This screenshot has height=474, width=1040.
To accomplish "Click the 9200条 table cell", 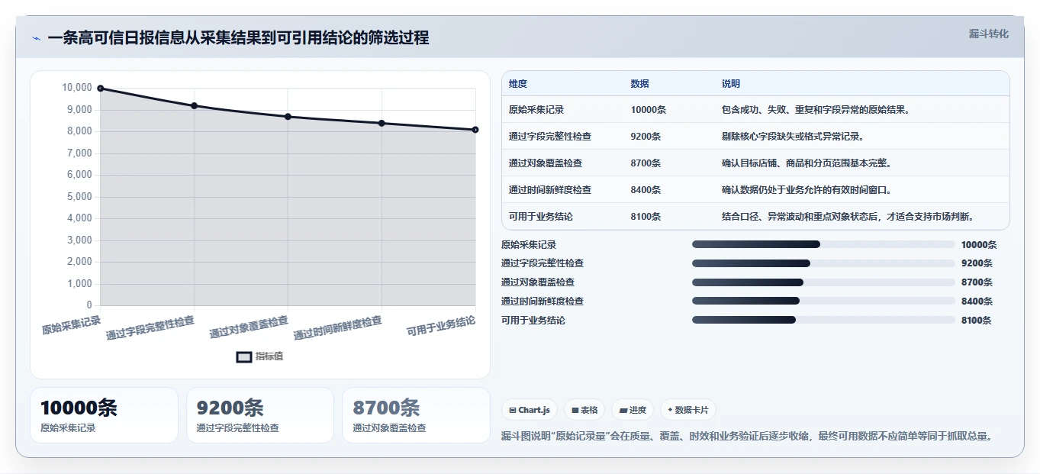I will [646, 137].
